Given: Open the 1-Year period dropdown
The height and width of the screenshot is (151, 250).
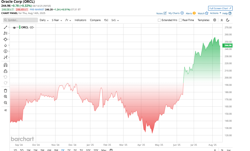Looking at the screenshot, I should tap(57, 20).
